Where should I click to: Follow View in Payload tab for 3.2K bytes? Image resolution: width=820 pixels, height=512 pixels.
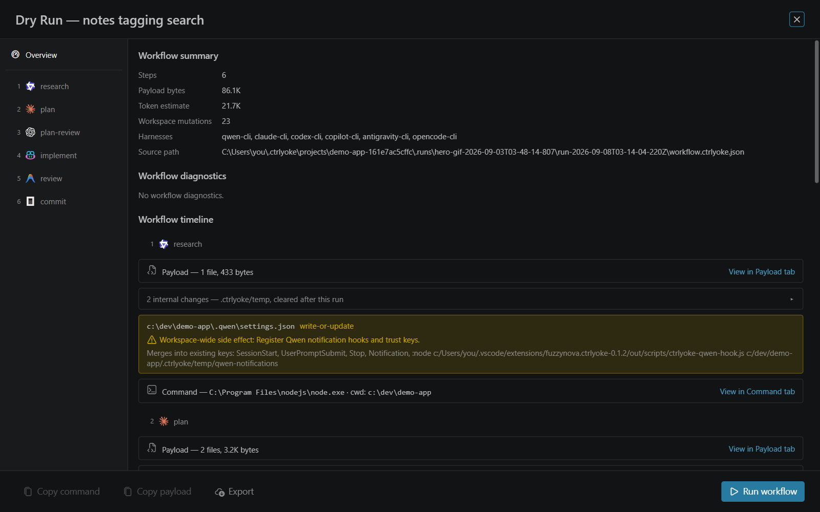pos(762,449)
